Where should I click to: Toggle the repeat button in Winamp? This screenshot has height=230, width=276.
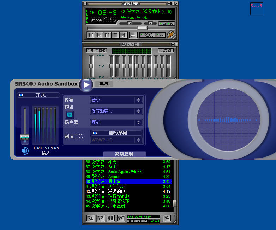tap(161, 35)
